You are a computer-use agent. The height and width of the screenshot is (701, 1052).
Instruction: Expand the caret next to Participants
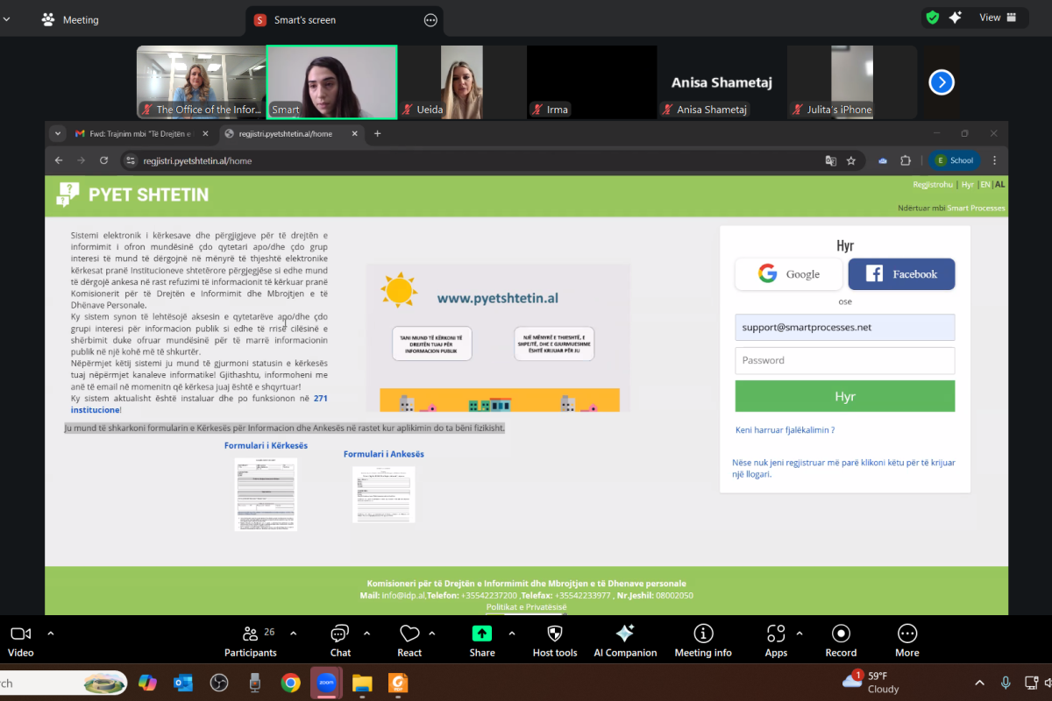(x=293, y=633)
